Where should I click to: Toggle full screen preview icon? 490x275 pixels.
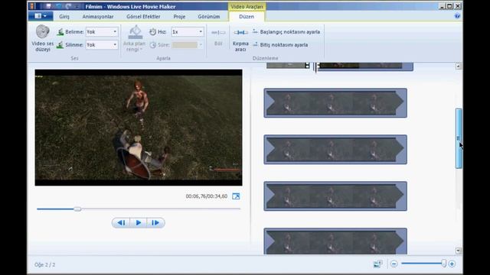click(x=236, y=196)
